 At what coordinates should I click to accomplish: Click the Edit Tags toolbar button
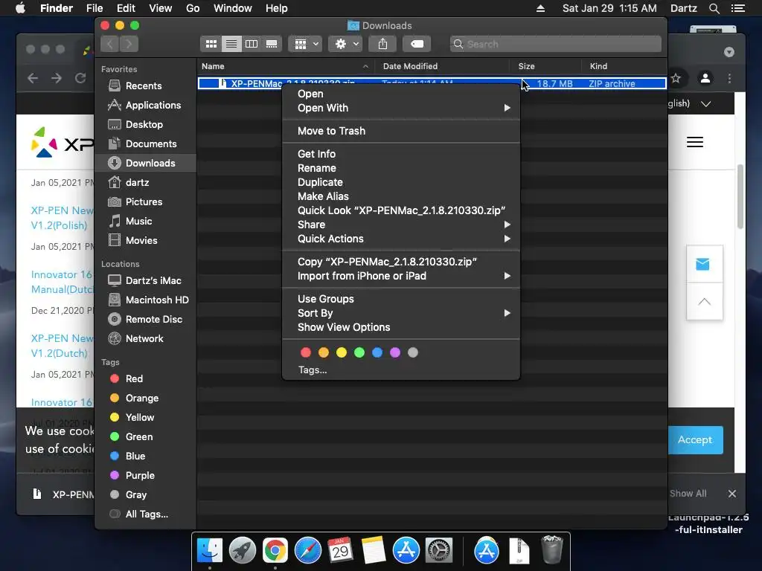[417, 44]
